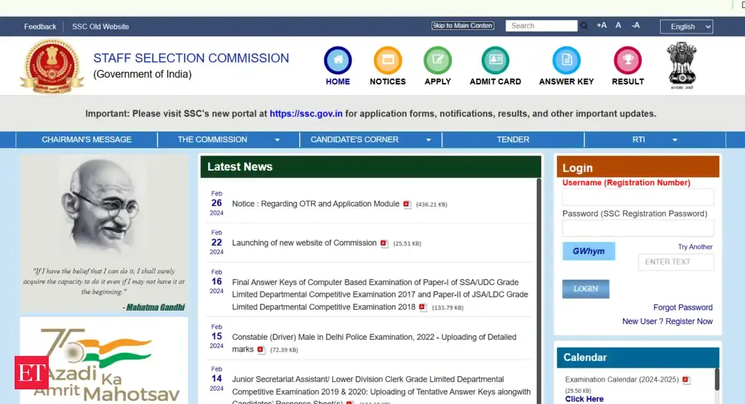Screen dimensions: 745x404
Task: Click the Home navigation icon
Action: 338,61
